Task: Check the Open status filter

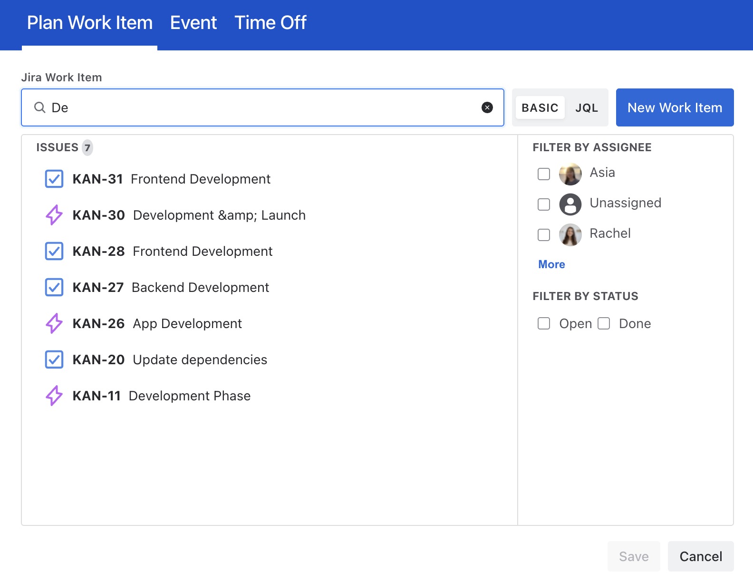Action: coord(544,324)
